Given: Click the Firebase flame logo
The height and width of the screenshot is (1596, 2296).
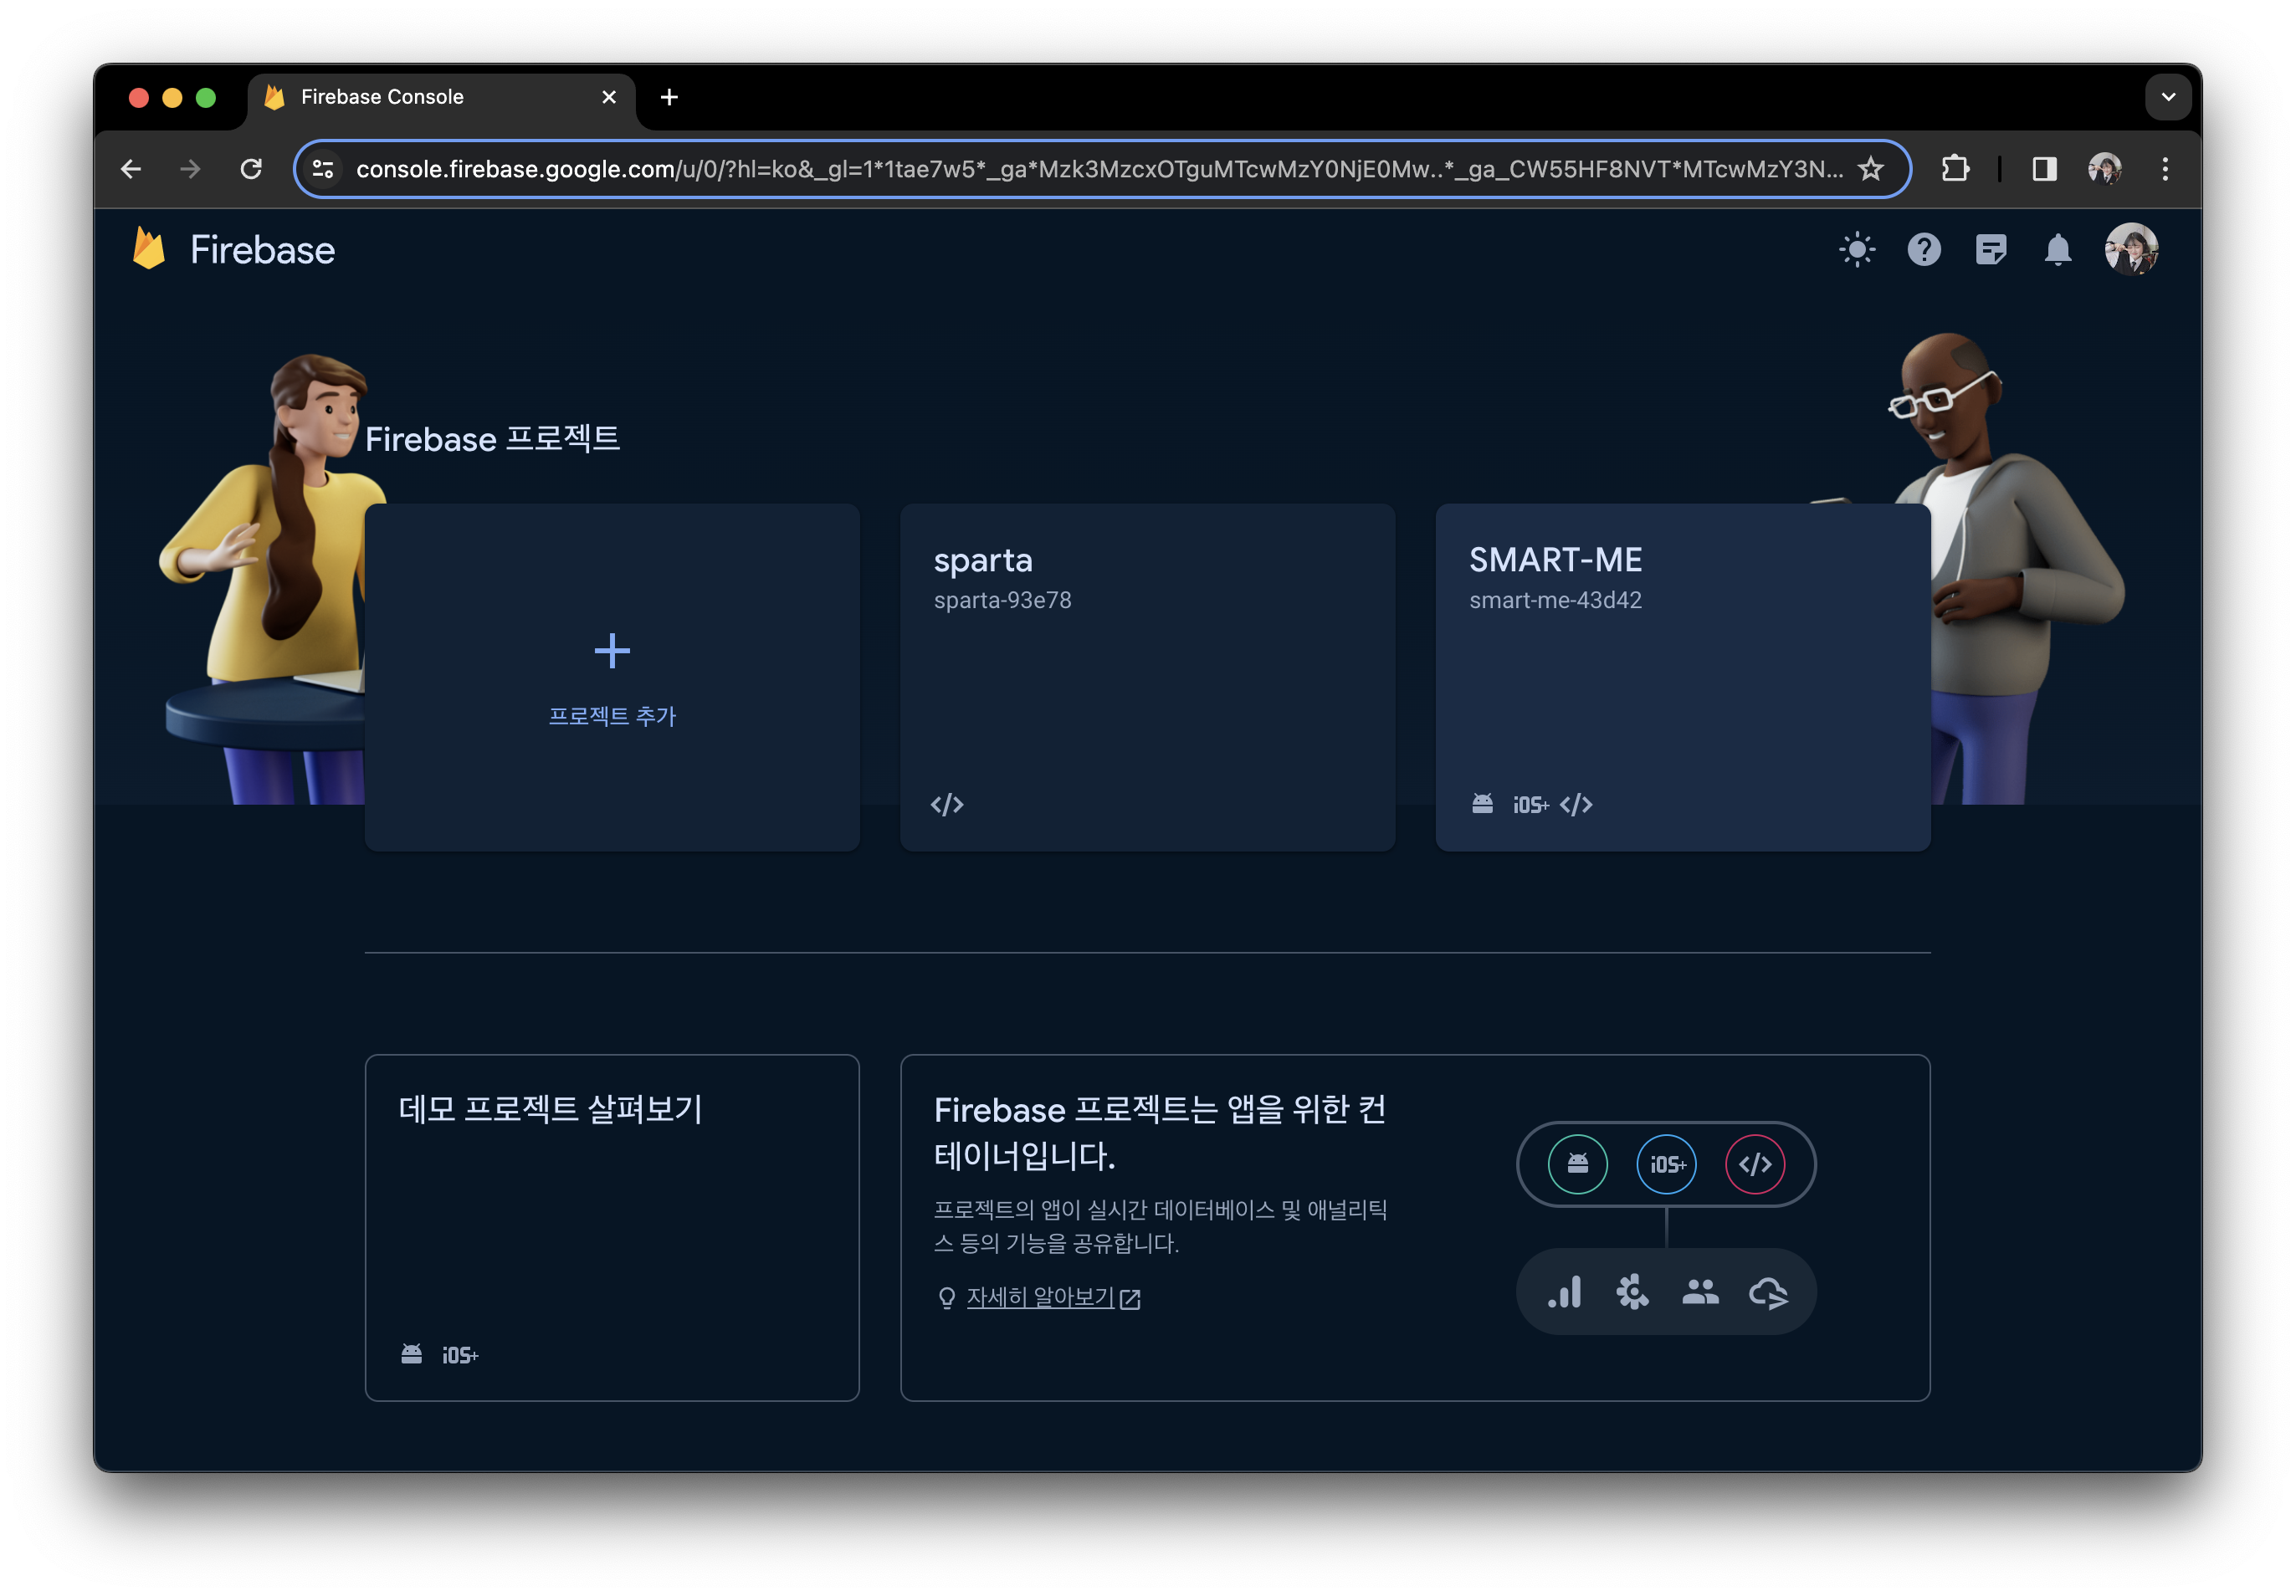Looking at the screenshot, I should click(x=149, y=249).
